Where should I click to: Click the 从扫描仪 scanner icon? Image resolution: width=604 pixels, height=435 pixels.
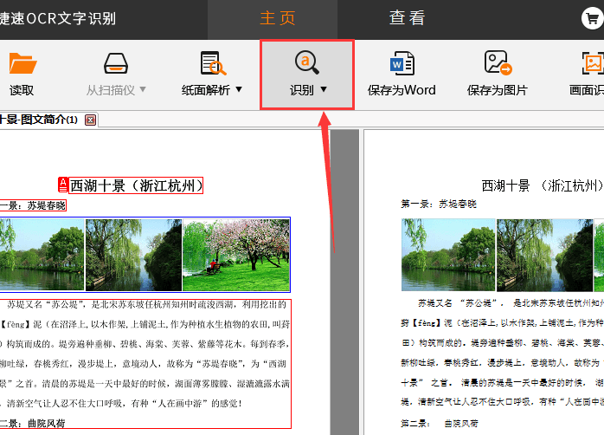pos(117,65)
